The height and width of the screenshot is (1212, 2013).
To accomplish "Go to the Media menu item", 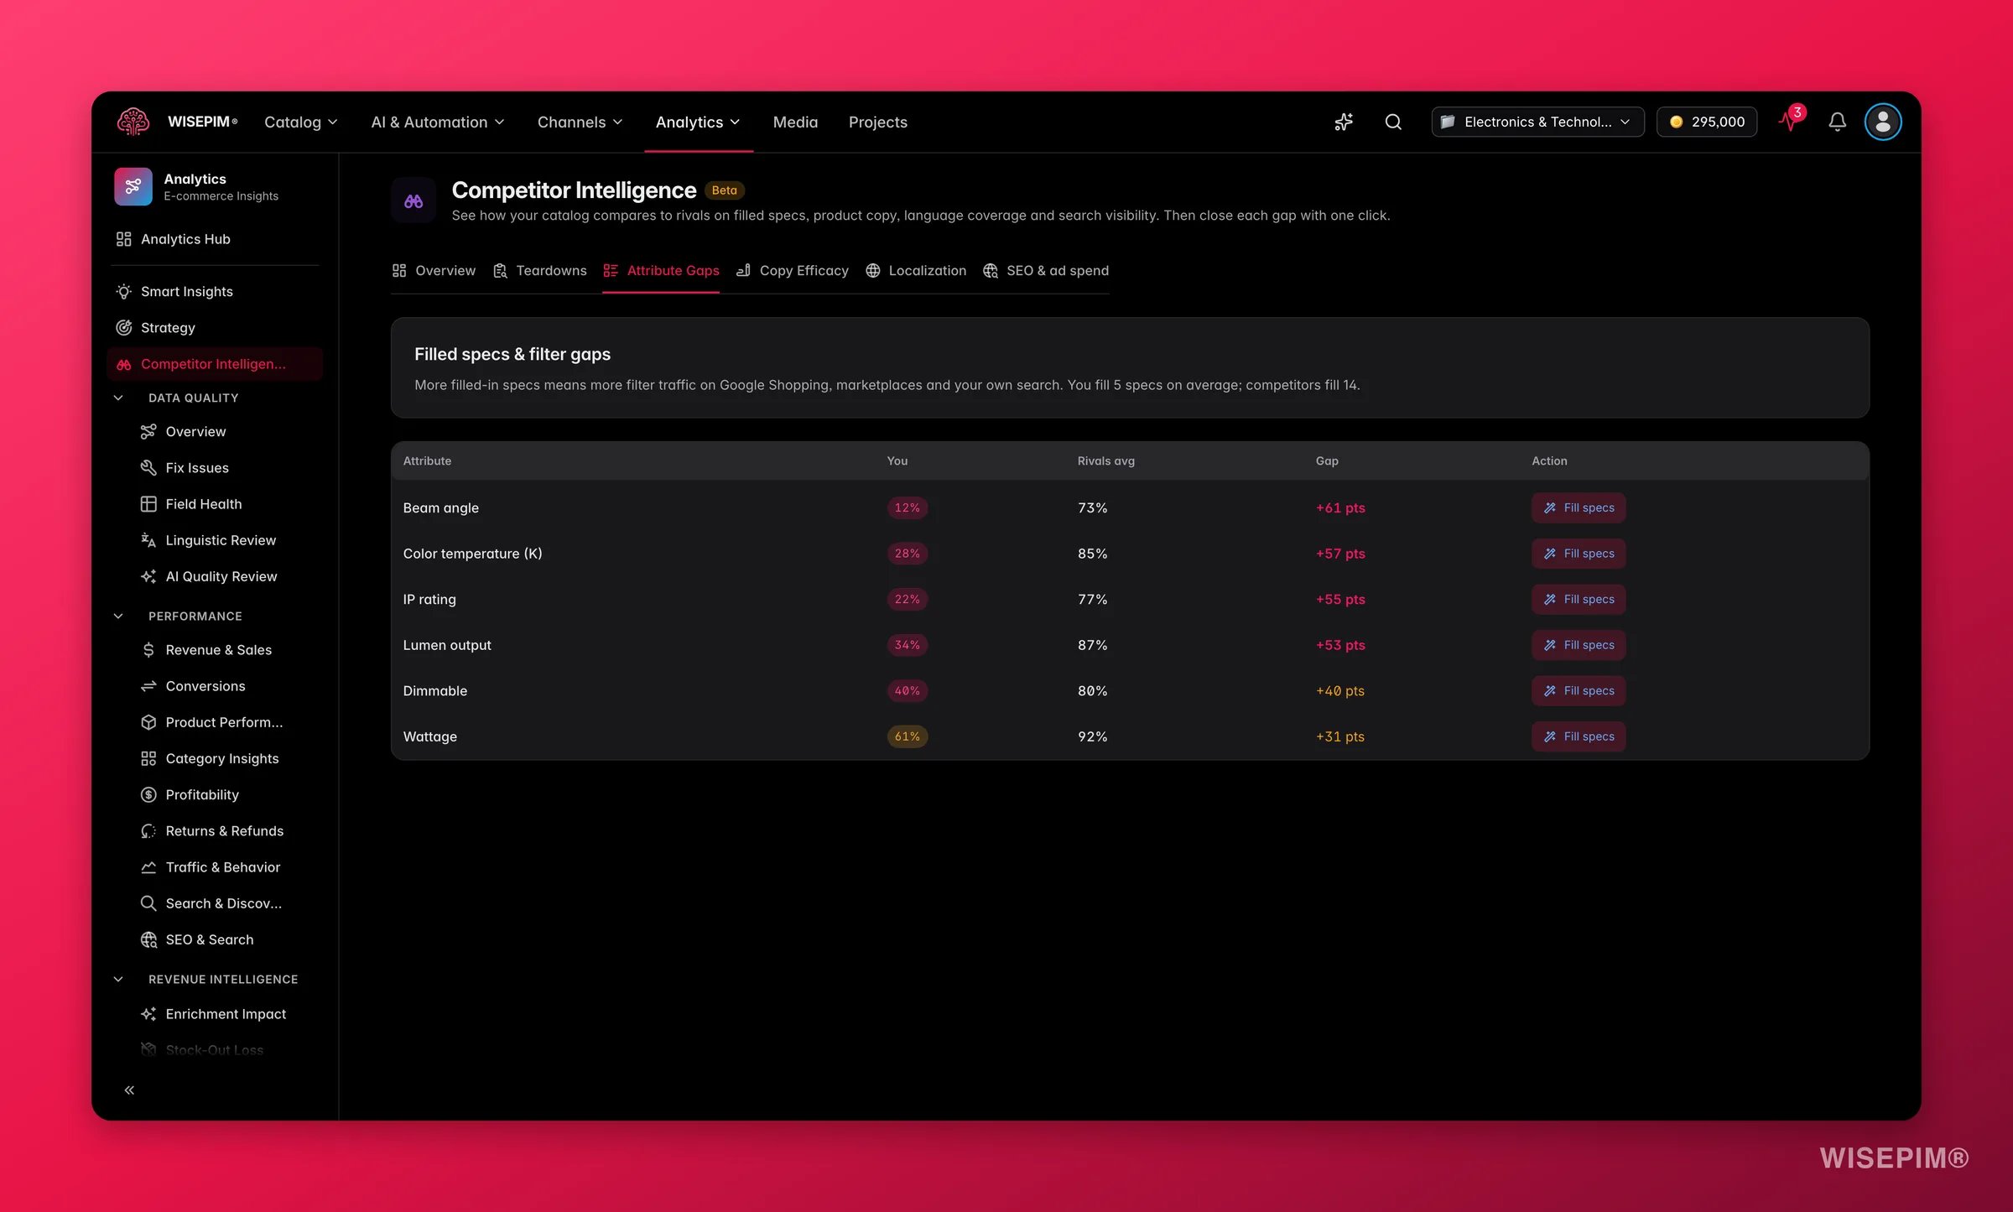I will (795, 122).
